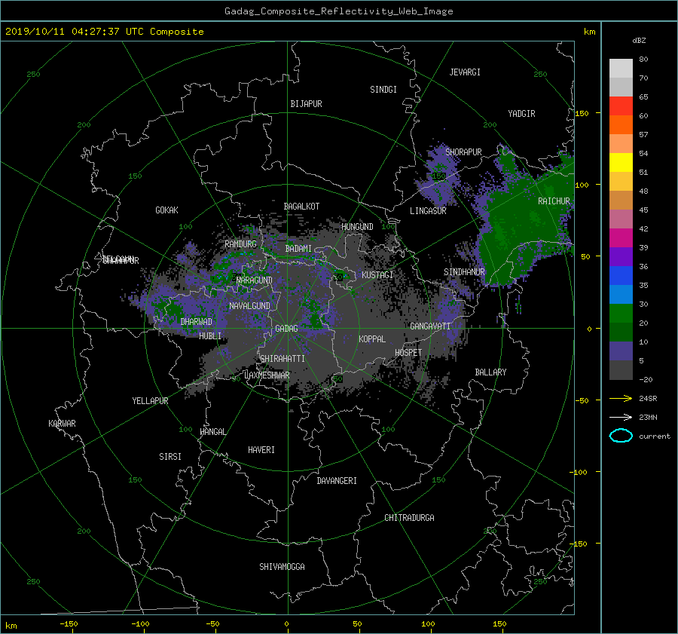Click the GOKAK city label
Screen dimensions: 678x634
tap(167, 210)
